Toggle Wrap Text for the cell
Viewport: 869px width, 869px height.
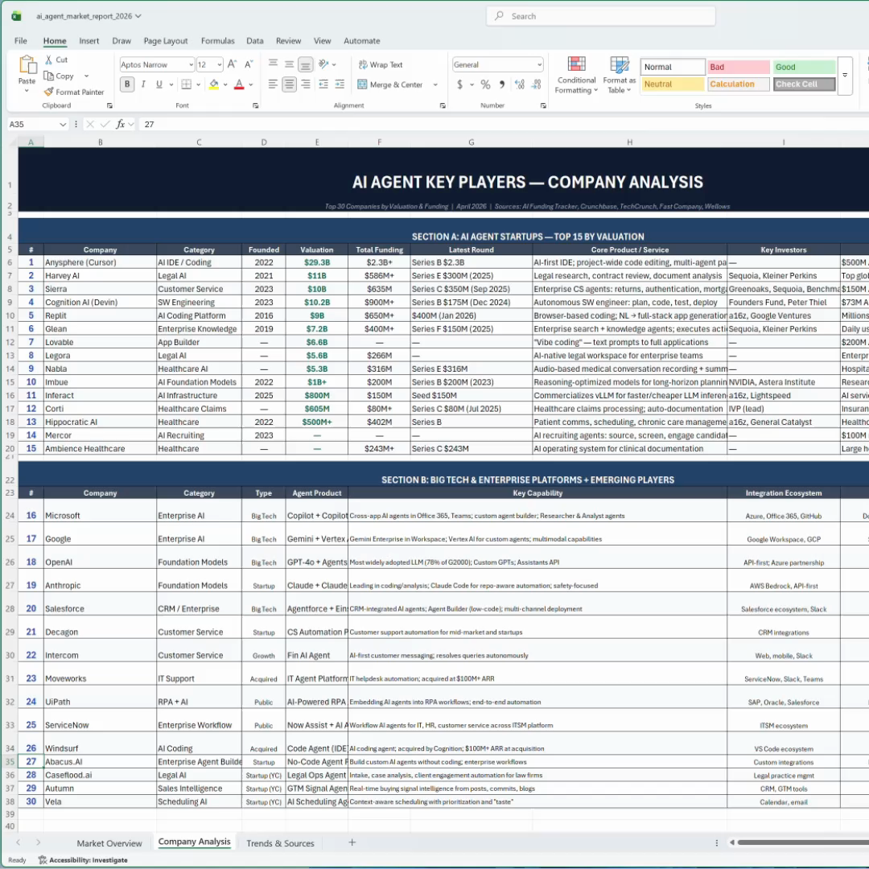click(380, 64)
